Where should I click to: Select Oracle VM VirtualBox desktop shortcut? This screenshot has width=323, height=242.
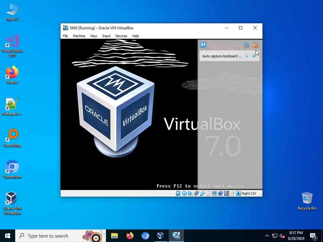pyautogui.click(x=12, y=203)
